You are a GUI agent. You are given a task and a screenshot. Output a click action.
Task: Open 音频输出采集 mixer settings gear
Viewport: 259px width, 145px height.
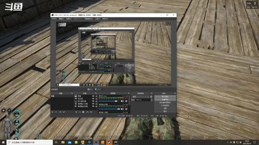(x=126, y=109)
